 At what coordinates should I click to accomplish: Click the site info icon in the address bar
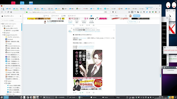(25, 12)
